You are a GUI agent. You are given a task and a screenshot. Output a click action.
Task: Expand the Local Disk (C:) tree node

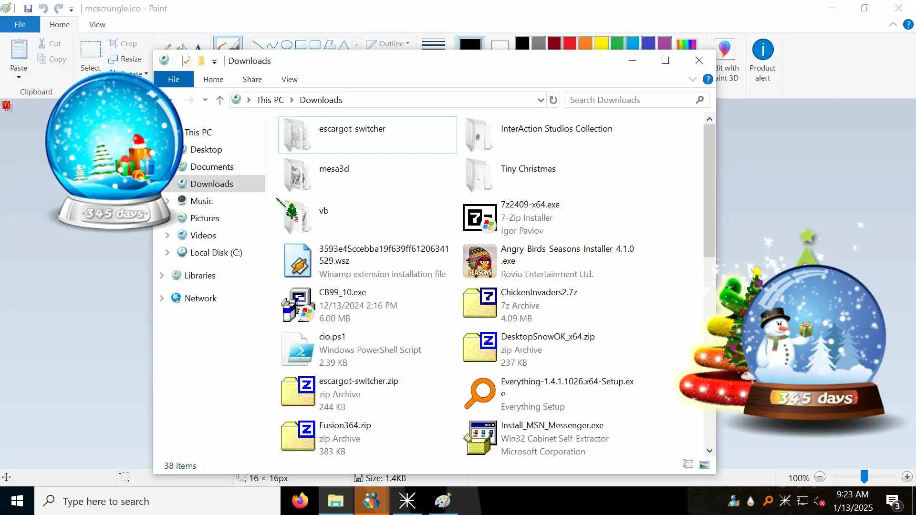[167, 253]
